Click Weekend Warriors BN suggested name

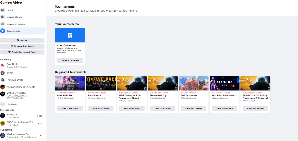pyautogui.click(x=18, y=134)
